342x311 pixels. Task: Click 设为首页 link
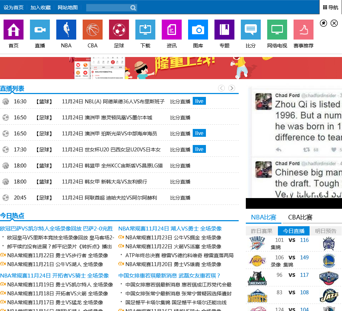pos(14,7)
